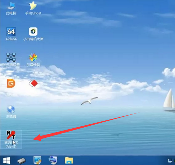Click the memory chip taskbar icon

pos(22,161)
